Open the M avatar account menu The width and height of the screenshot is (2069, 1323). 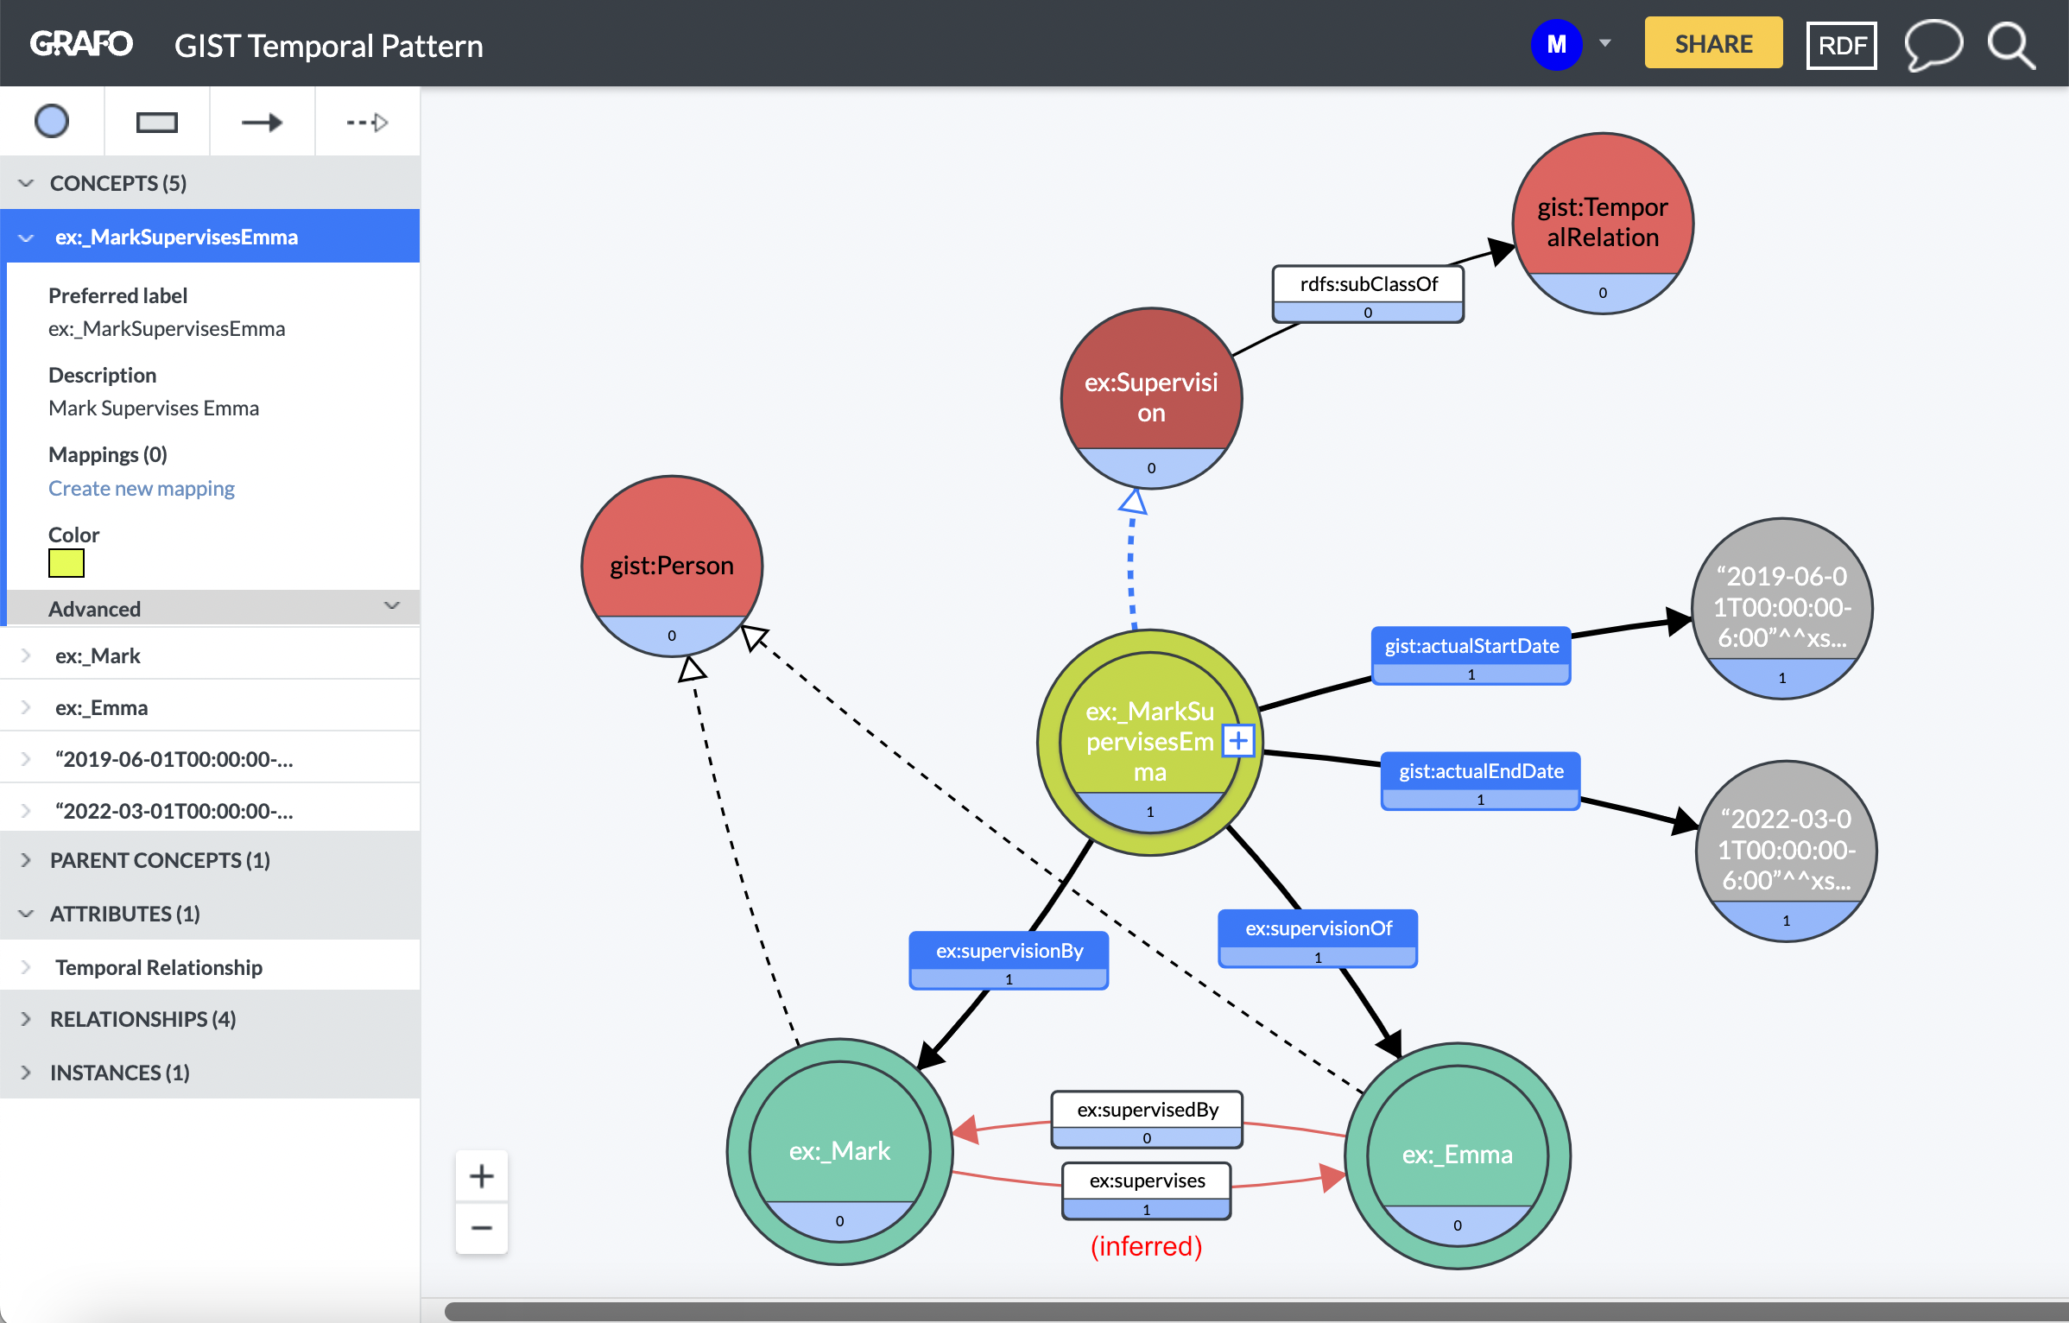tap(1556, 44)
